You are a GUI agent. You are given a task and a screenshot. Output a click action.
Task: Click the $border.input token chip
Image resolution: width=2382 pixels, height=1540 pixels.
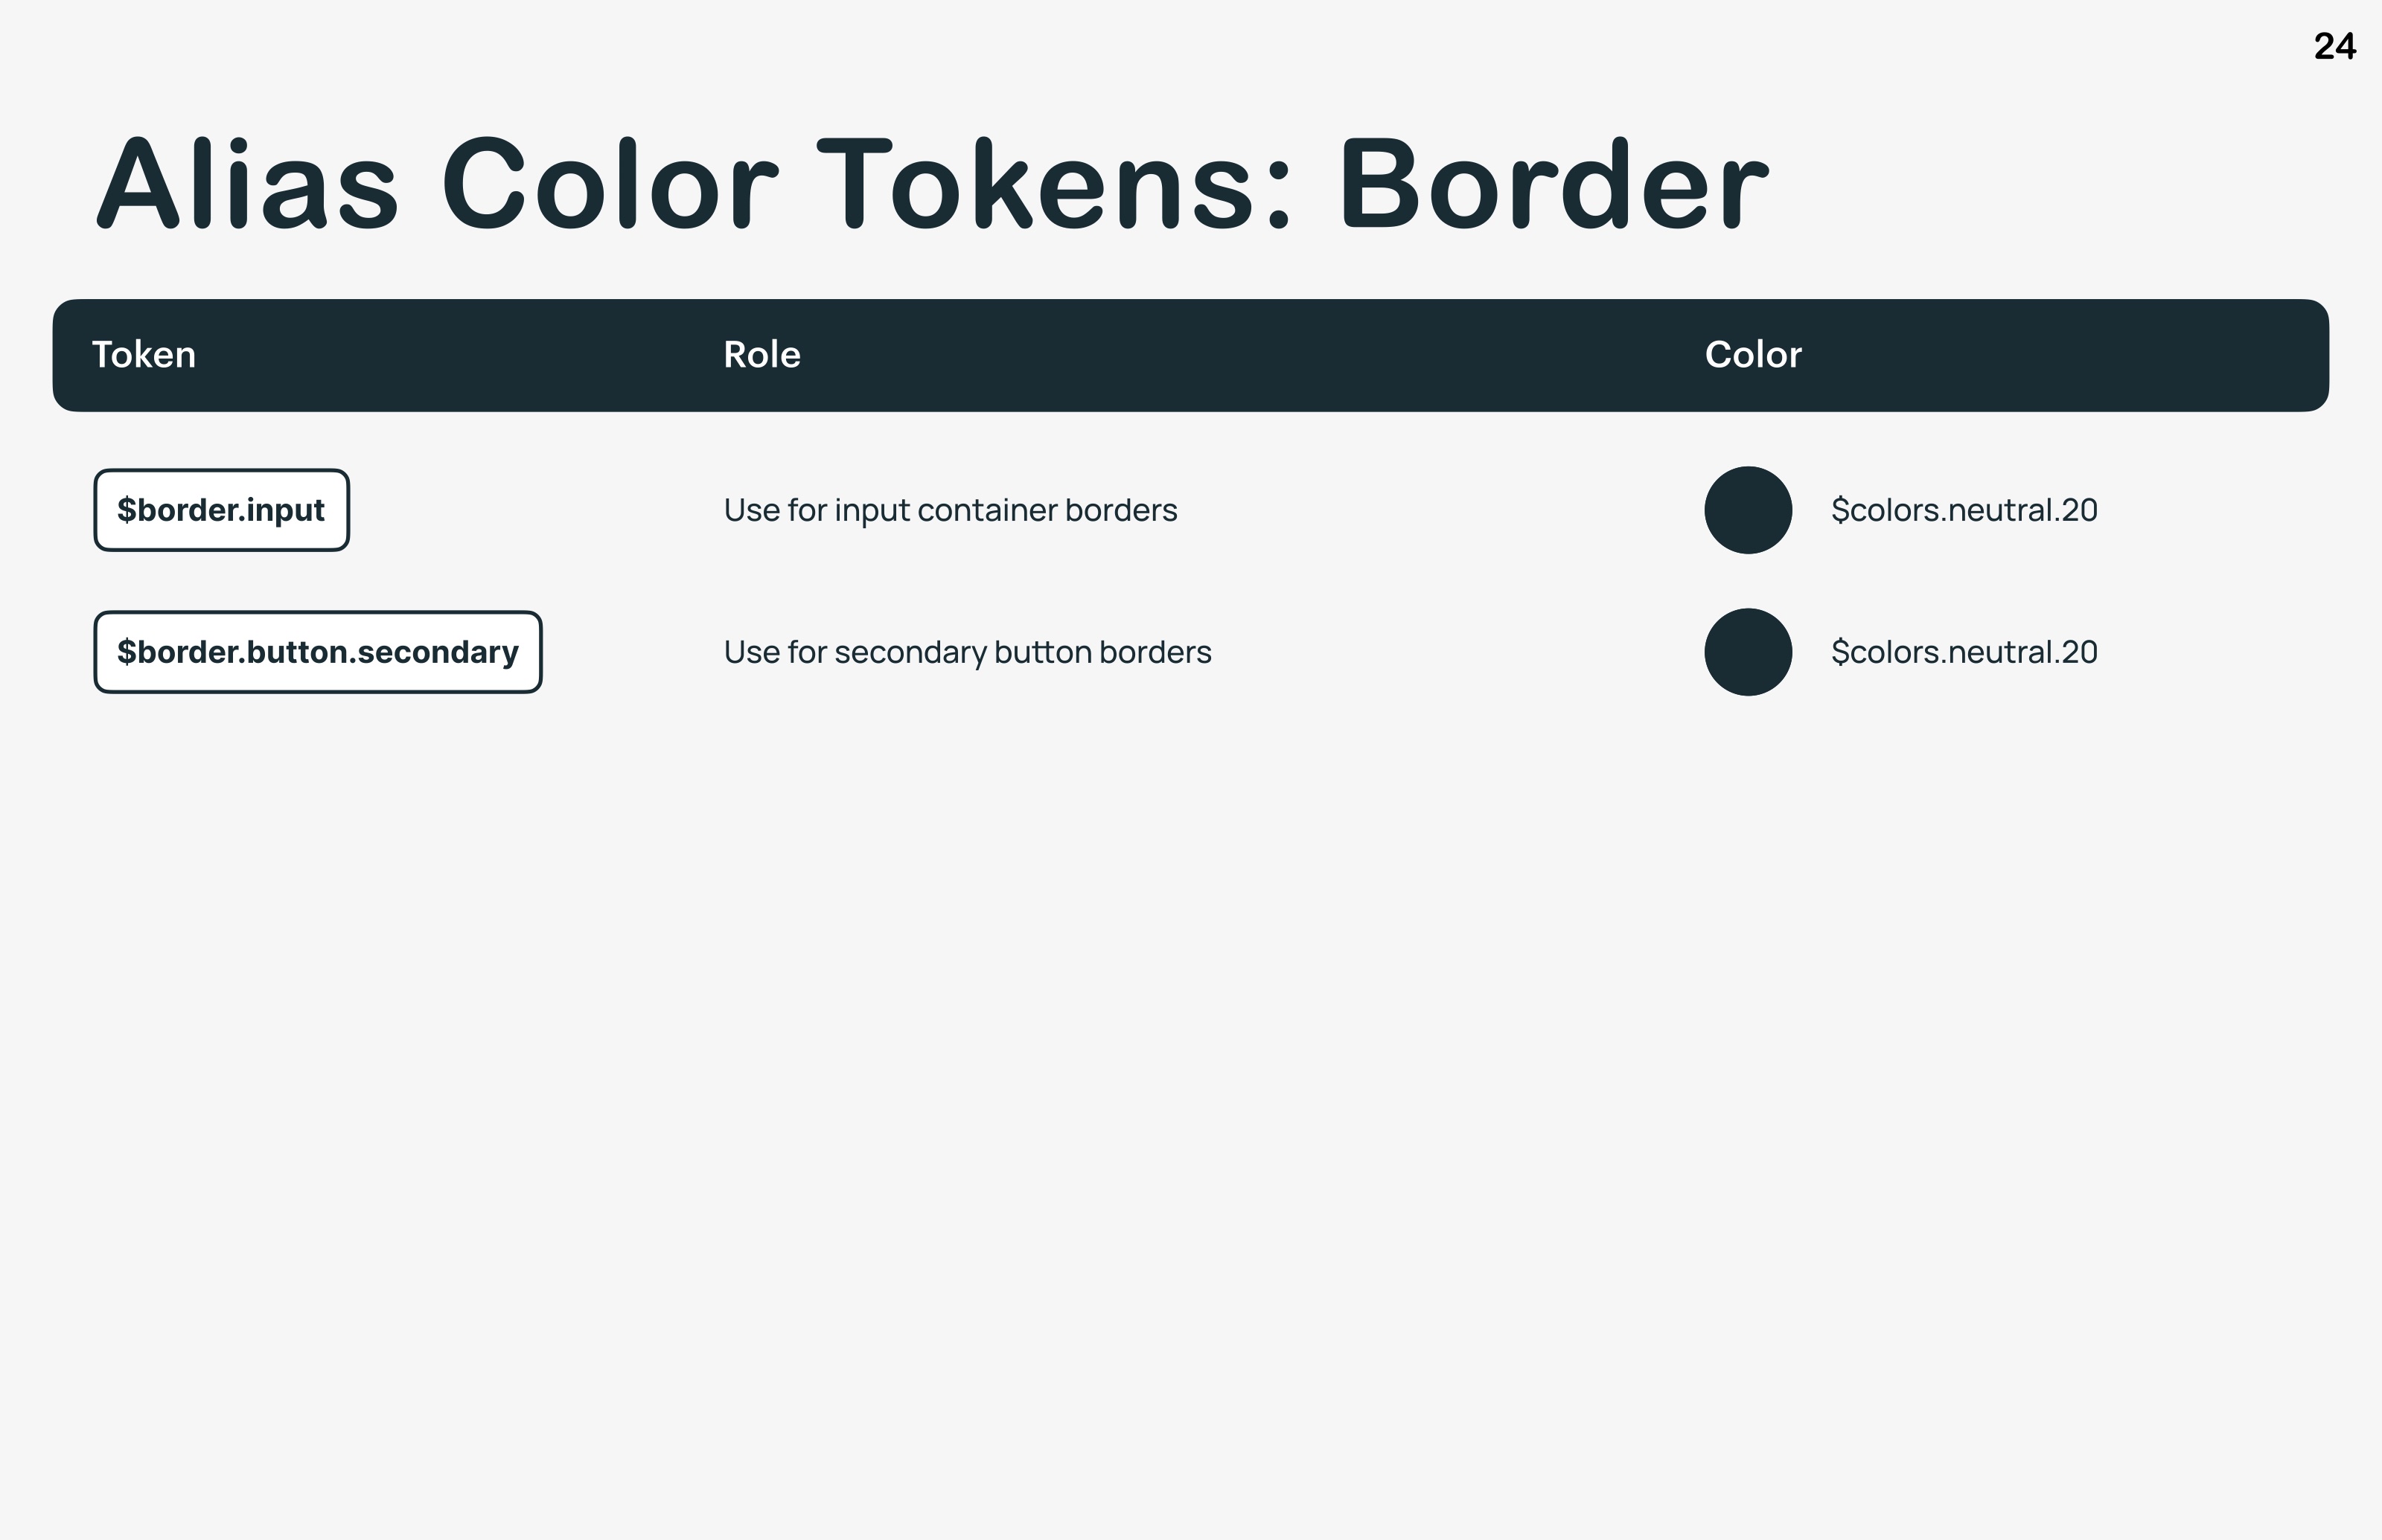point(221,510)
